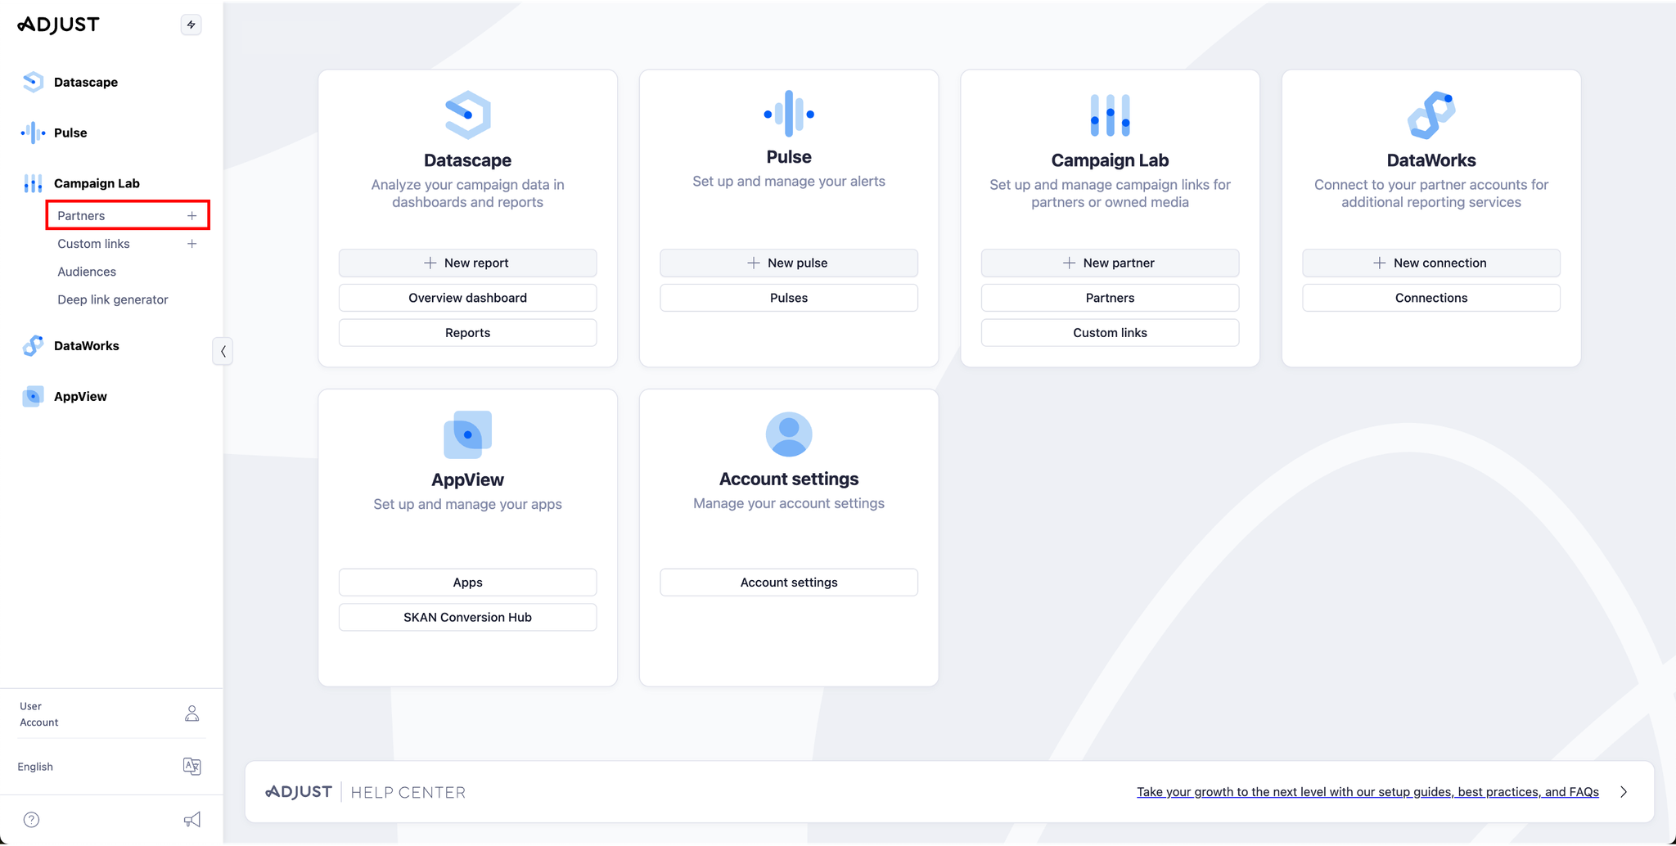Click the New connection button
Screen dimensions: 1676x846
(1431, 263)
